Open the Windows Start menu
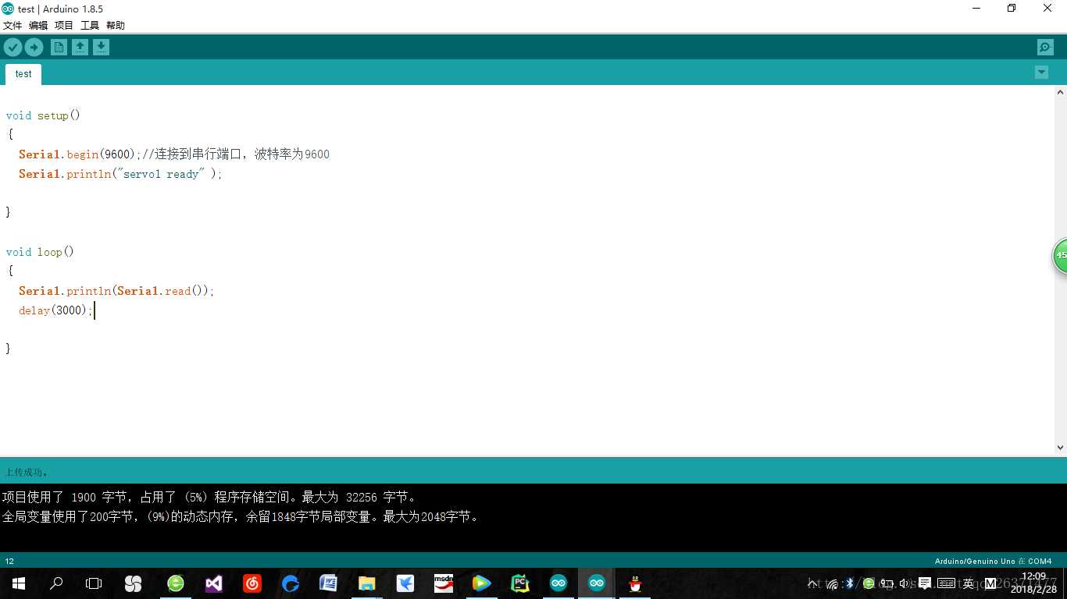 [19, 583]
